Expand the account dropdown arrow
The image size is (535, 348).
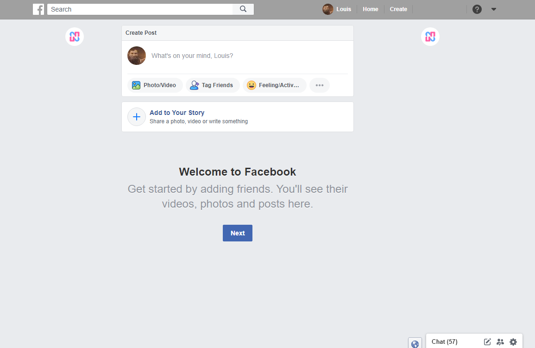493,9
